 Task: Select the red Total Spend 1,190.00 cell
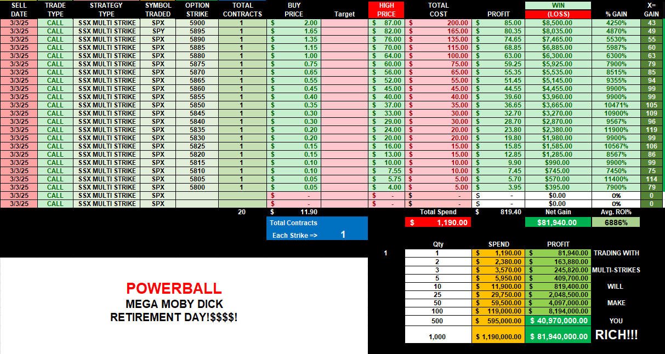(x=437, y=222)
